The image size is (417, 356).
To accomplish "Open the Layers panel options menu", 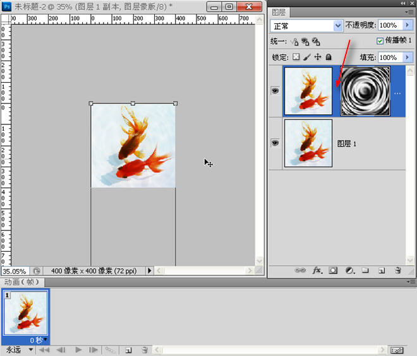I will (x=411, y=12).
